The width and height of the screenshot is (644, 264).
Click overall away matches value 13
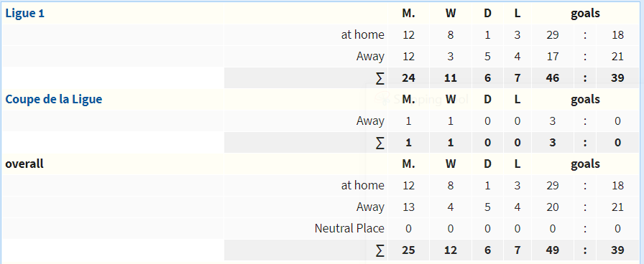click(x=409, y=207)
